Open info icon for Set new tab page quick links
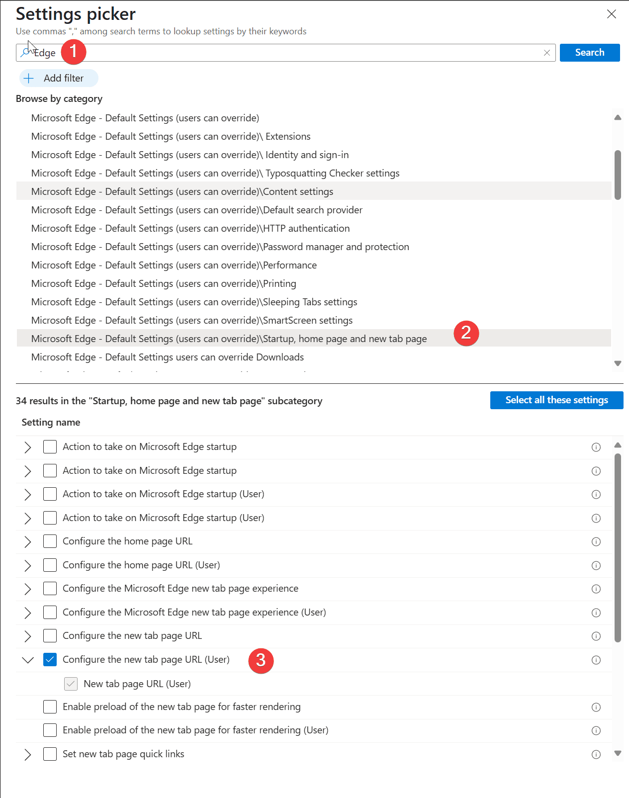Screen dimensions: 629x798 tap(596, 755)
